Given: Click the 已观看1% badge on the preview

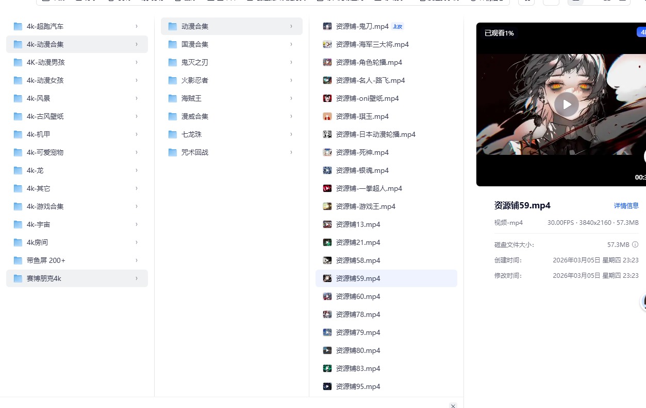Looking at the screenshot, I should click(499, 33).
